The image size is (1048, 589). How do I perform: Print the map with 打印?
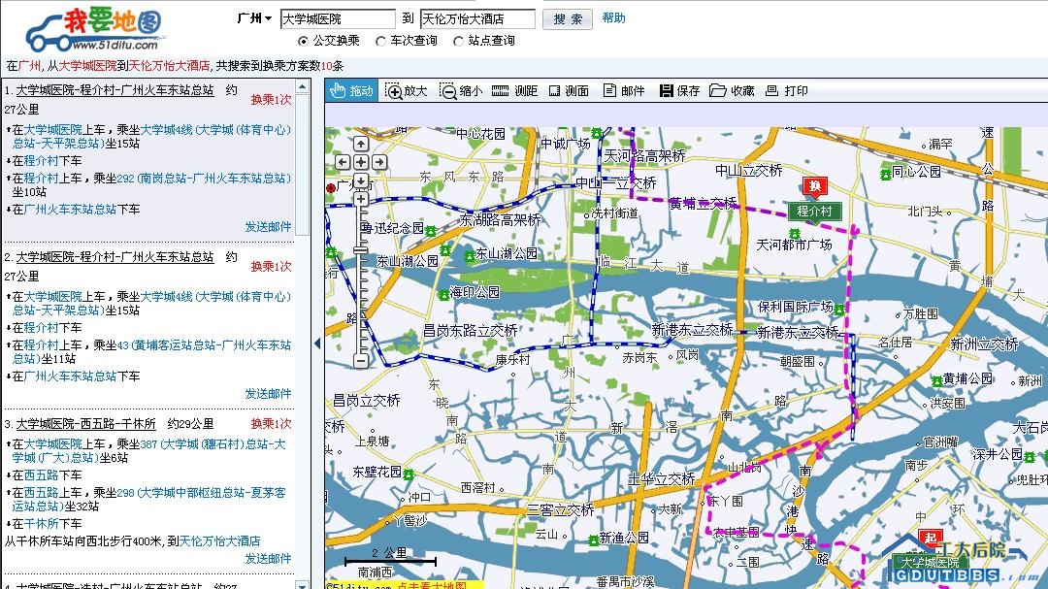(x=786, y=90)
